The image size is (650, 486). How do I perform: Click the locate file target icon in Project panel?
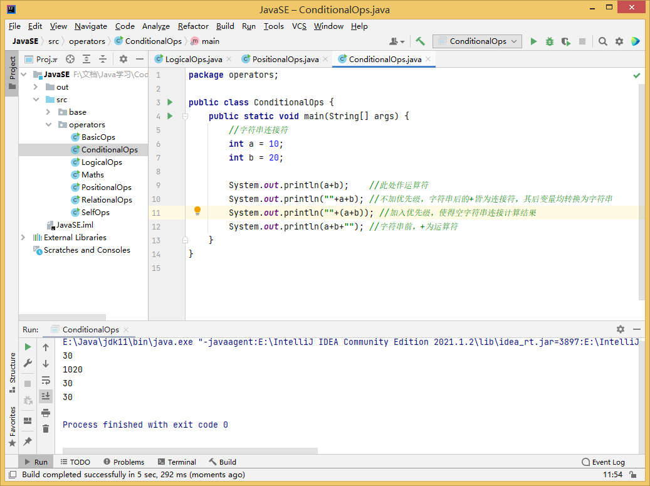pyautogui.click(x=70, y=59)
